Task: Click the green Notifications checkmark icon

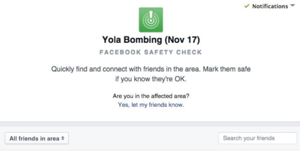Action: point(247,6)
